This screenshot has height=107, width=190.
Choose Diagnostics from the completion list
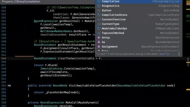(139, 6)
